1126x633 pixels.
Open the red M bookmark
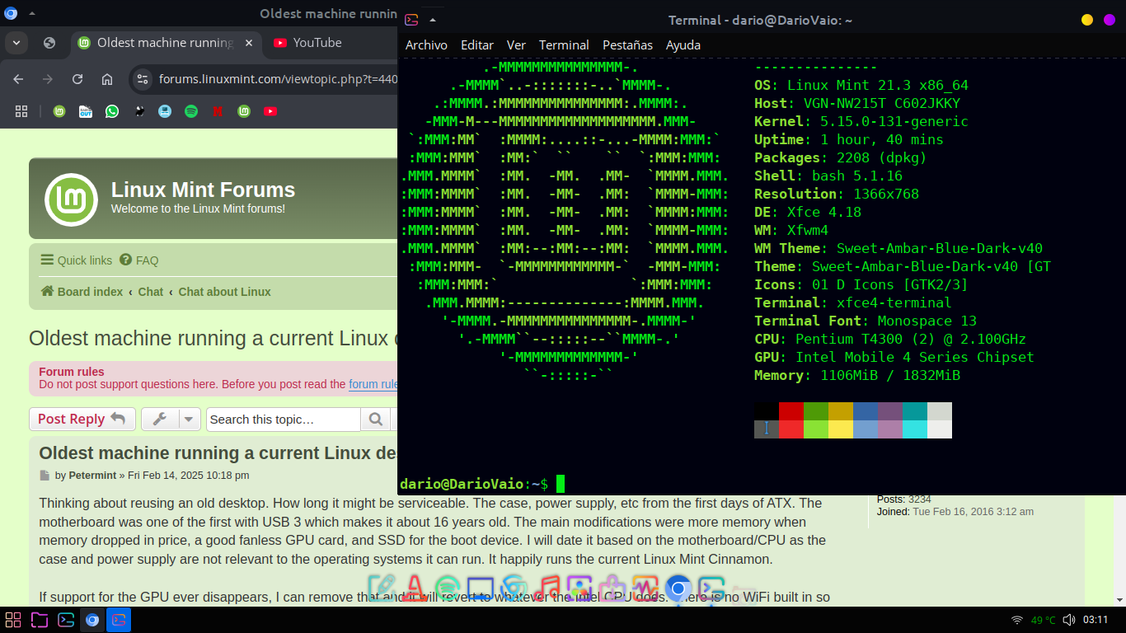tap(218, 111)
